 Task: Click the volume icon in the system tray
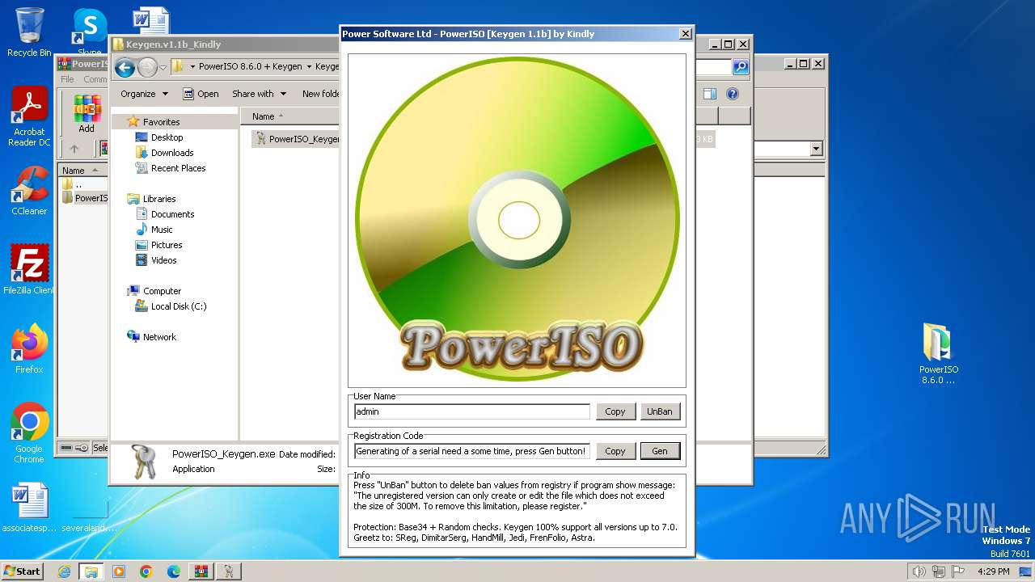click(919, 571)
